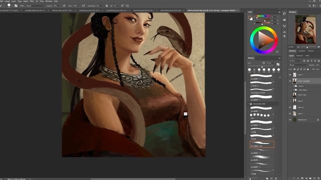321x180 pixels.
Task: Open the smoothing options gear
Action: click(107, 5)
